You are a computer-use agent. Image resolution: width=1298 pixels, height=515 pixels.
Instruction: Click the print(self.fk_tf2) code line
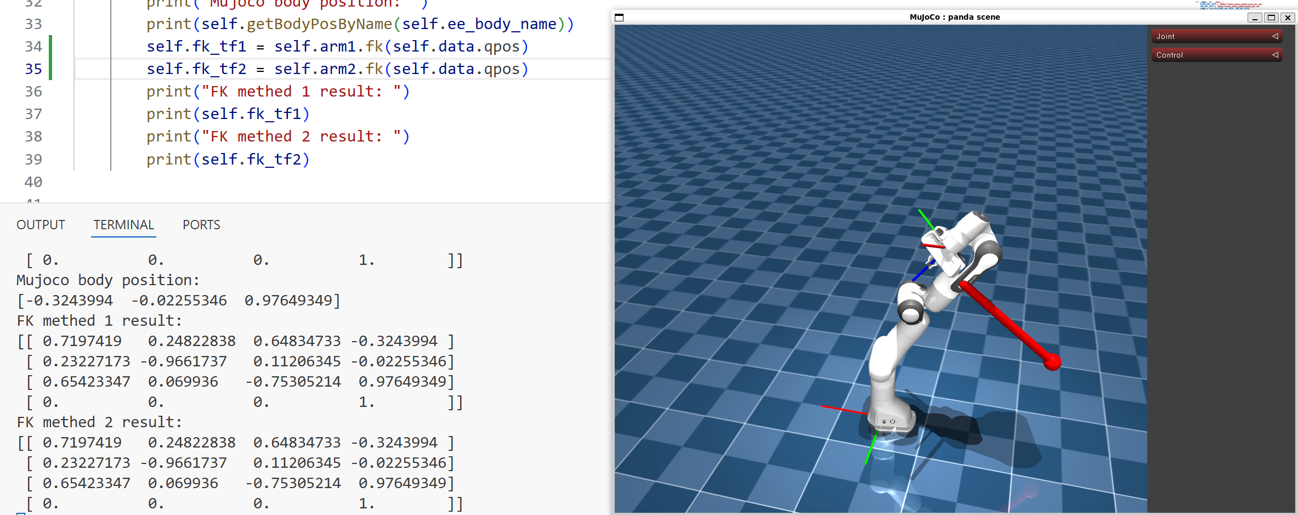228,160
